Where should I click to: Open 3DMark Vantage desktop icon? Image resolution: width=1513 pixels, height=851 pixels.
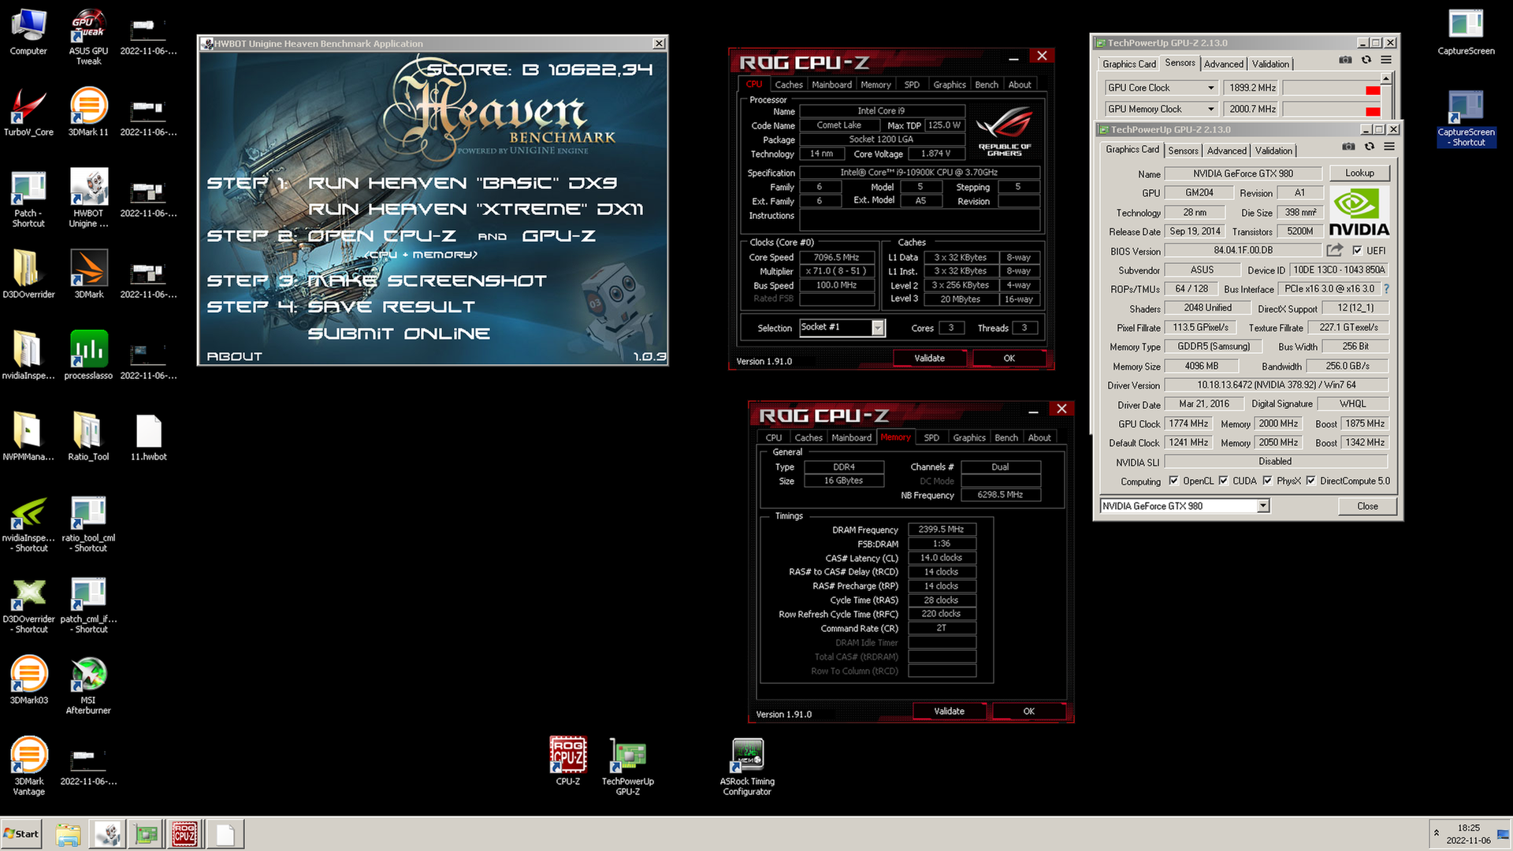point(28,767)
